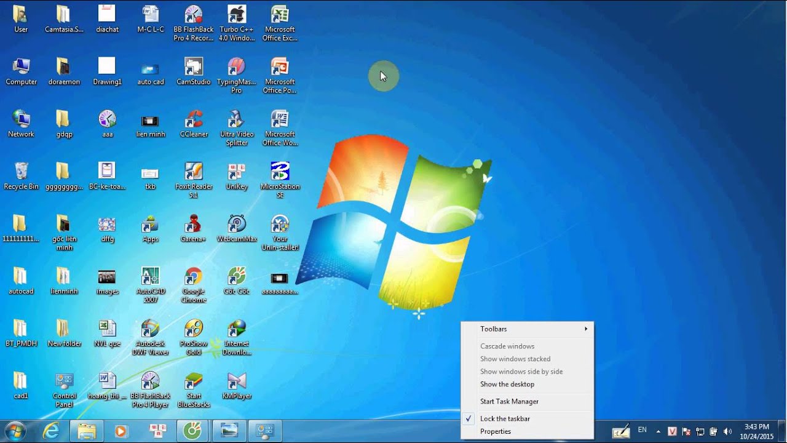
Task: Launch TypingMaster Pro shortcut
Action: click(237, 76)
